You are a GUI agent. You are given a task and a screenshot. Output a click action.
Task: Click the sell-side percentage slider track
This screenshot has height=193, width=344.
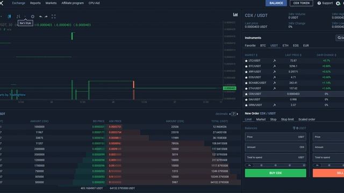(x=328, y=165)
